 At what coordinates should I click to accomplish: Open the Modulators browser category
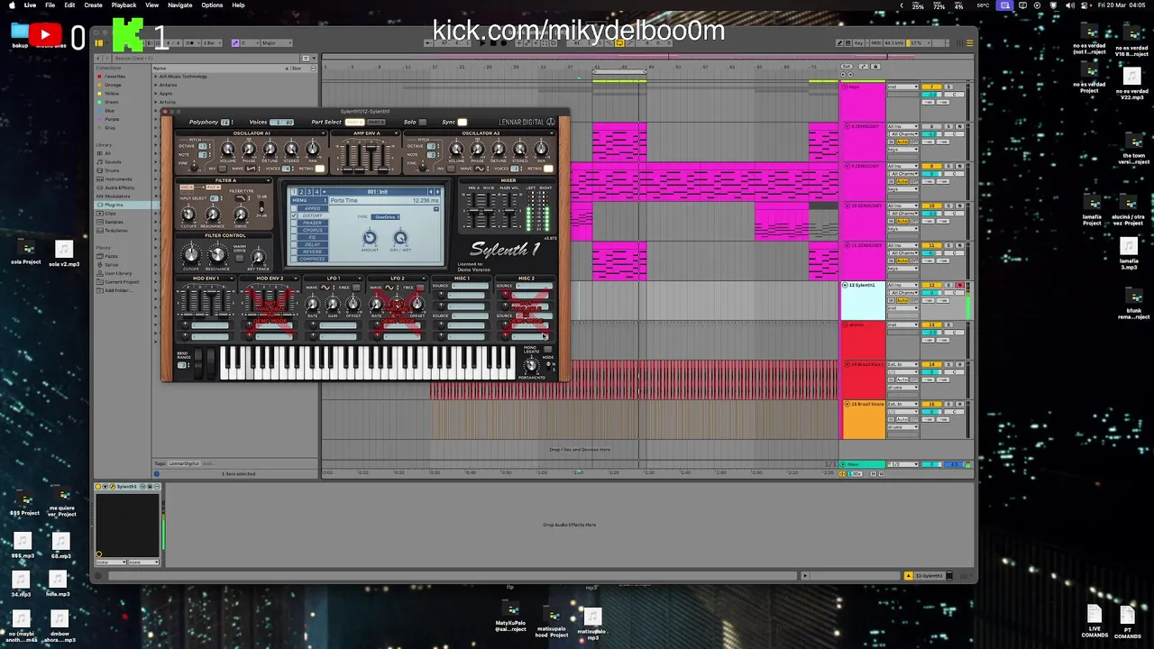[x=117, y=196]
